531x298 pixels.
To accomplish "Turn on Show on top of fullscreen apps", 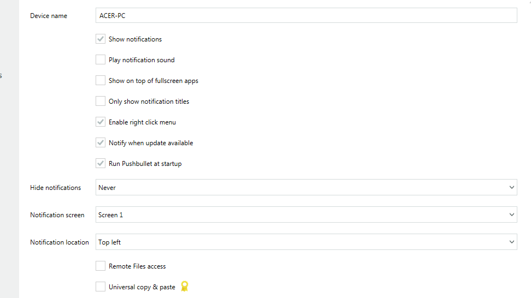I will click(101, 81).
